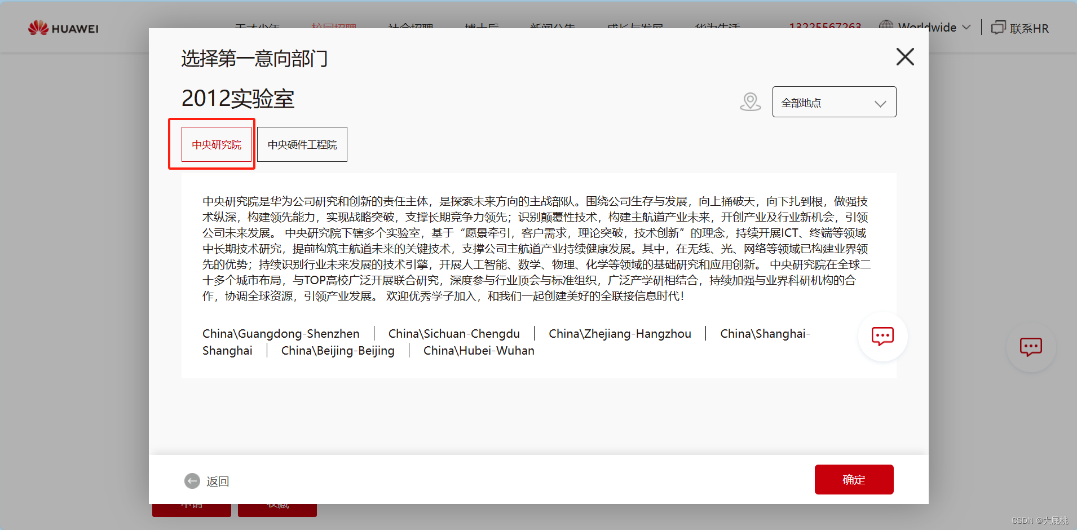Close the department selection dialog
The image size is (1077, 530).
pyautogui.click(x=905, y=56)
